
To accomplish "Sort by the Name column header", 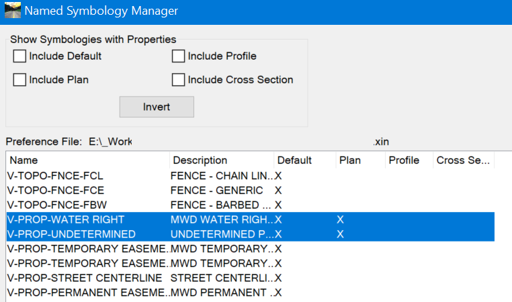I will pyautogui.click(x=88, y=160).
